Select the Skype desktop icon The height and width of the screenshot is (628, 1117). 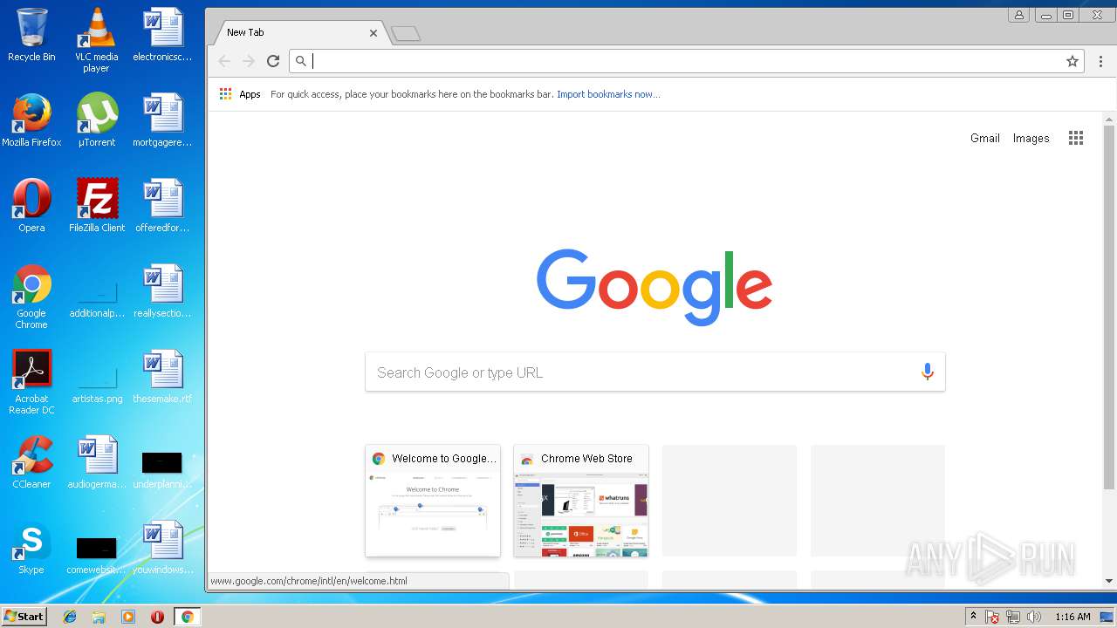click(x=31, y=548)
